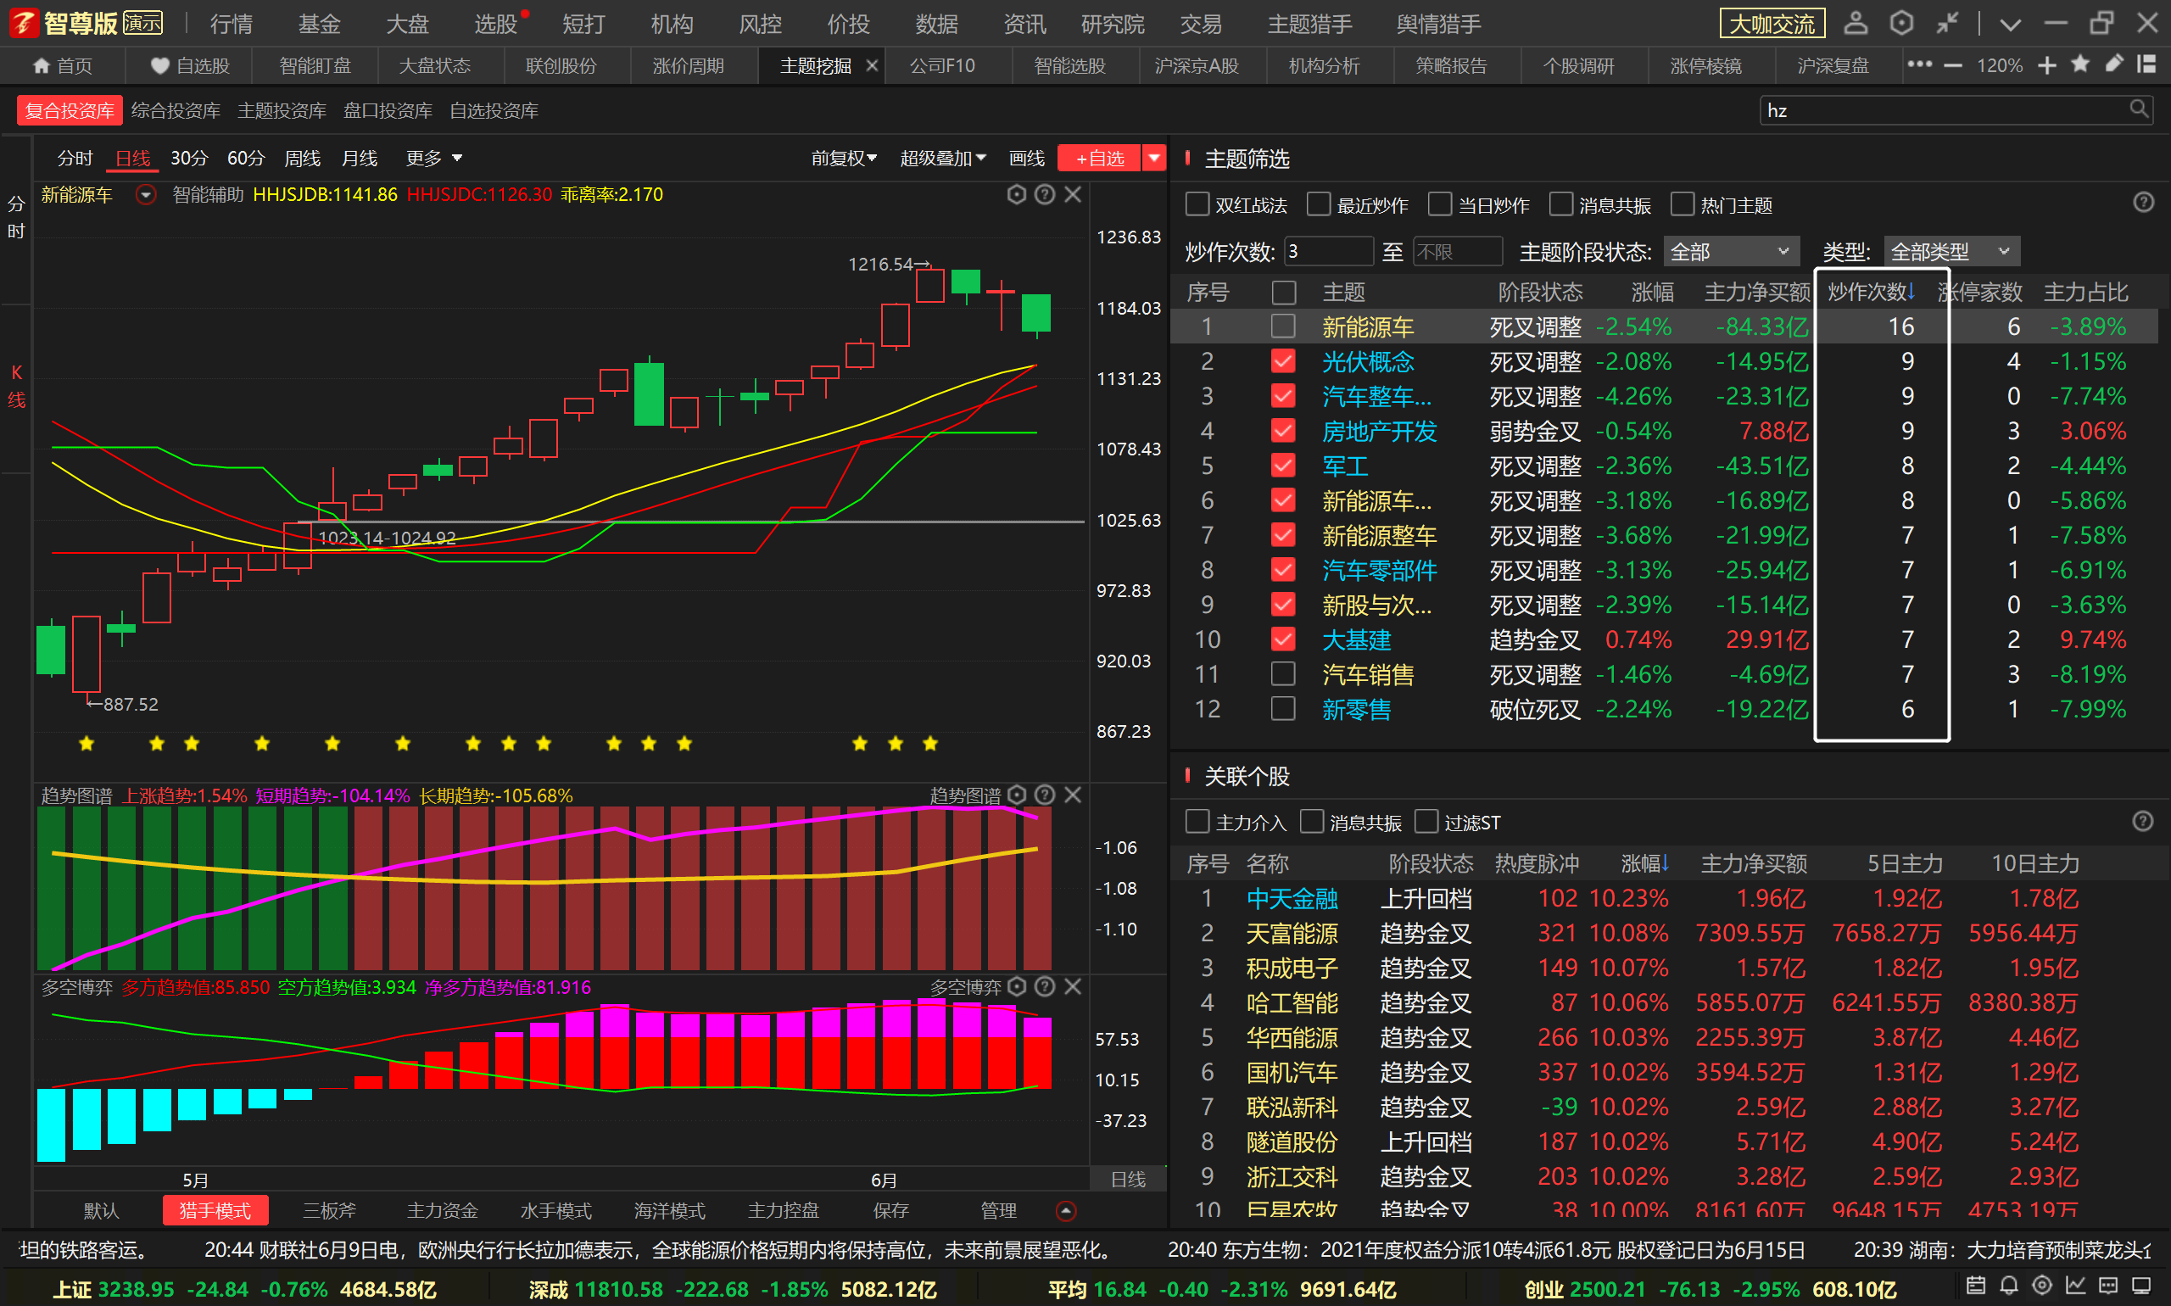Click the target crosshair icon in the status bar
Screen dimensions: 2171x1306
tap(2042, 1286)
